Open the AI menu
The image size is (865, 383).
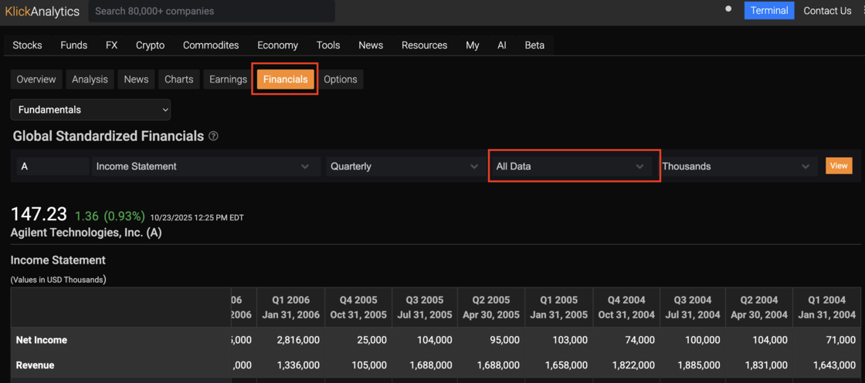pyautogui.click(x=501, y=45)
